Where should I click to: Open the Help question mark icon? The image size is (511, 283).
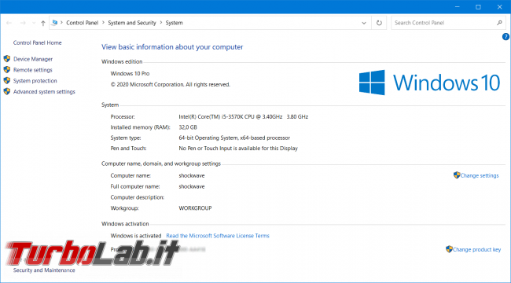point(505,36)
